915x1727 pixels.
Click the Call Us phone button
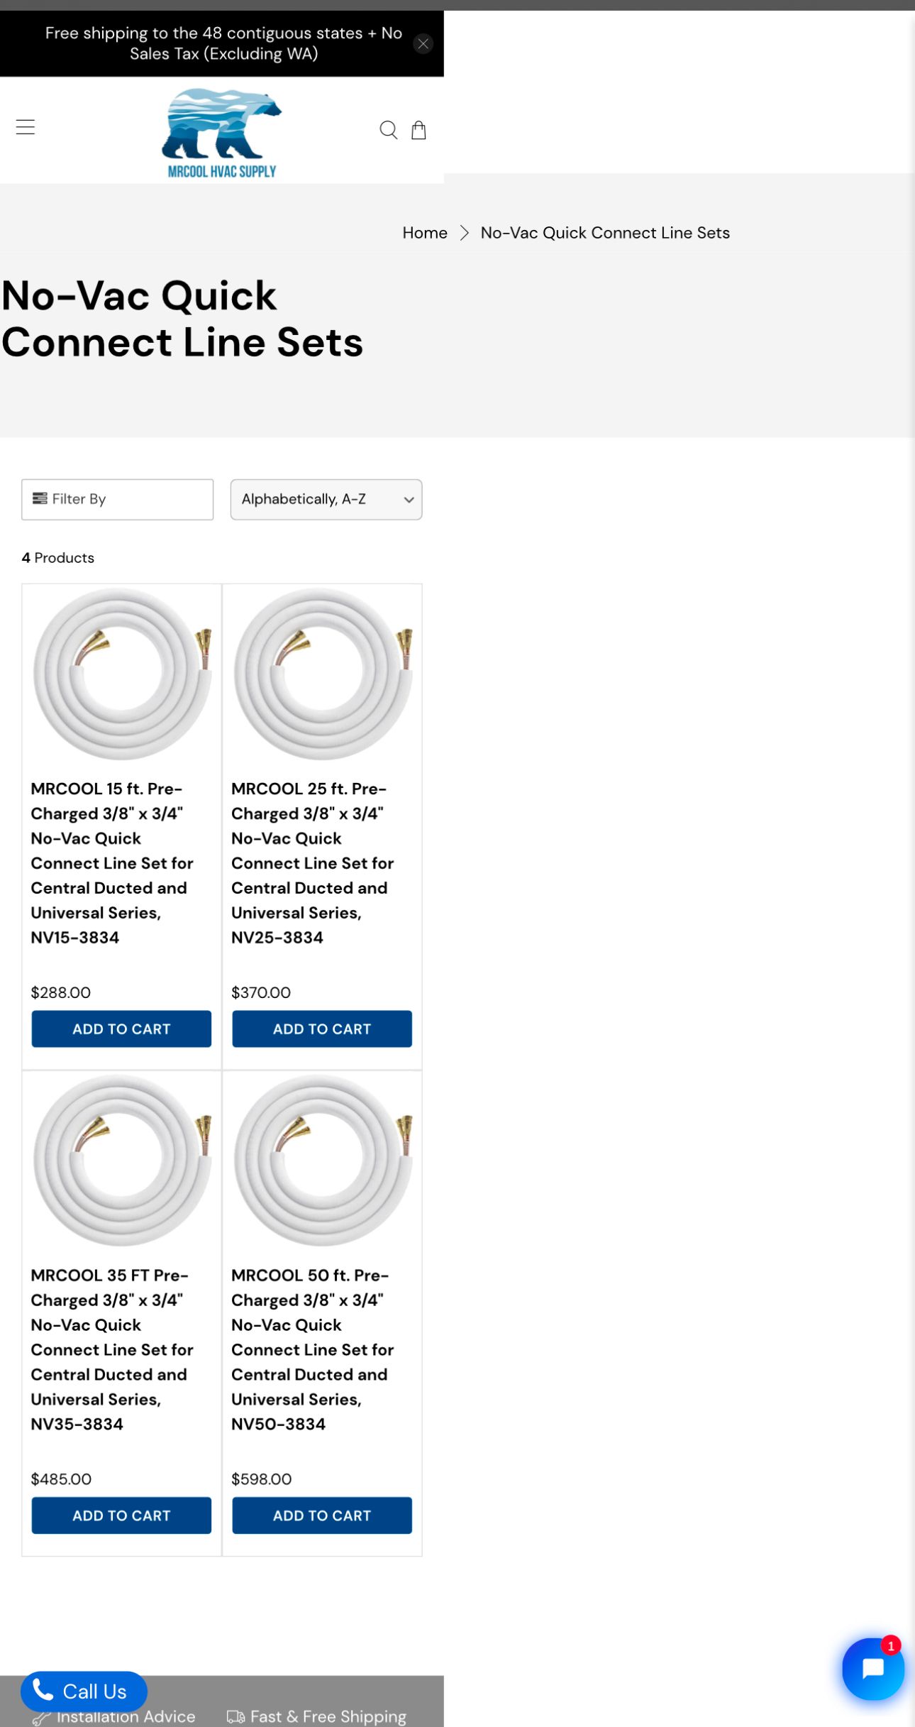click(x=84, y=1691)
